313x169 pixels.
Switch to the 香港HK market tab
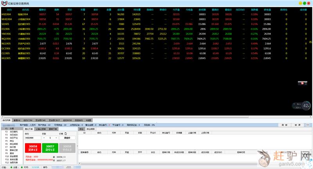coord(17,120)
